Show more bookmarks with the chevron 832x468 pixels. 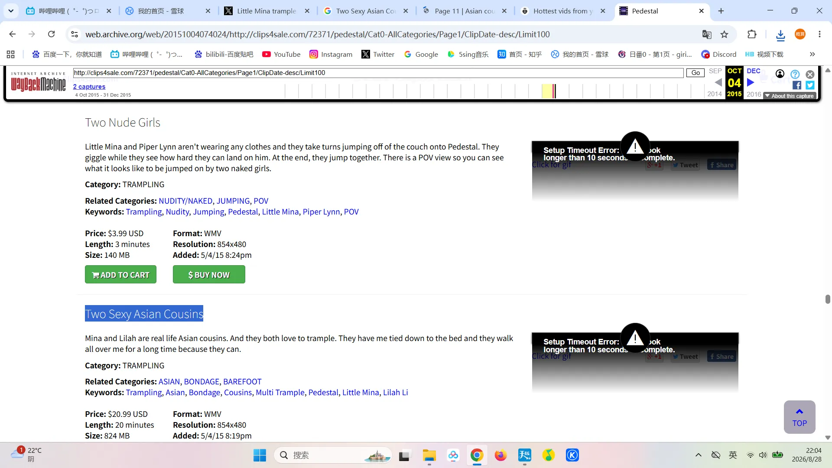812,54
